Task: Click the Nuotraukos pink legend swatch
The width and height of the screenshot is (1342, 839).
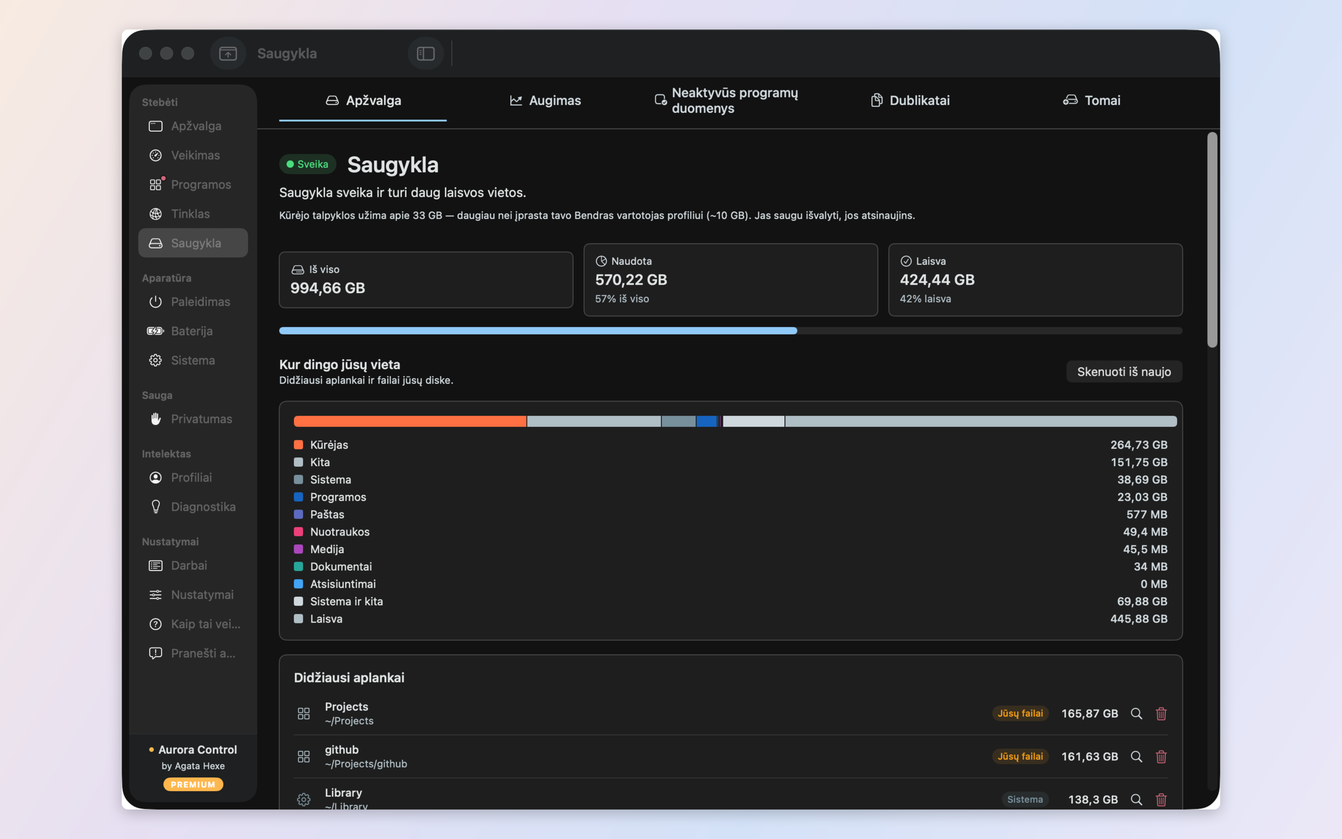Action: click(298, 532)
